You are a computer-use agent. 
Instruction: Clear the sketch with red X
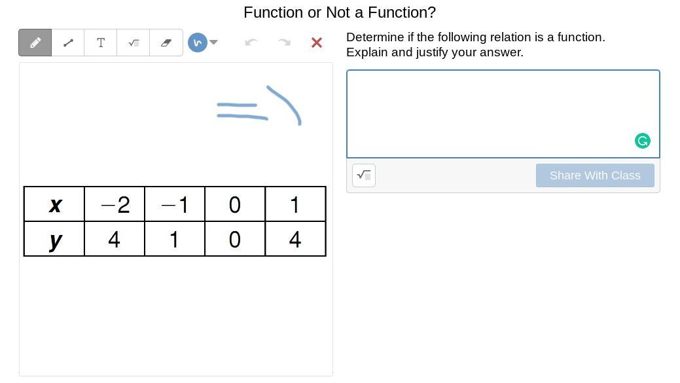317,43
